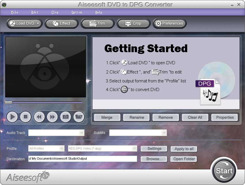Start converting with the Start button
The image size is (245, 185).
[224, 170]
